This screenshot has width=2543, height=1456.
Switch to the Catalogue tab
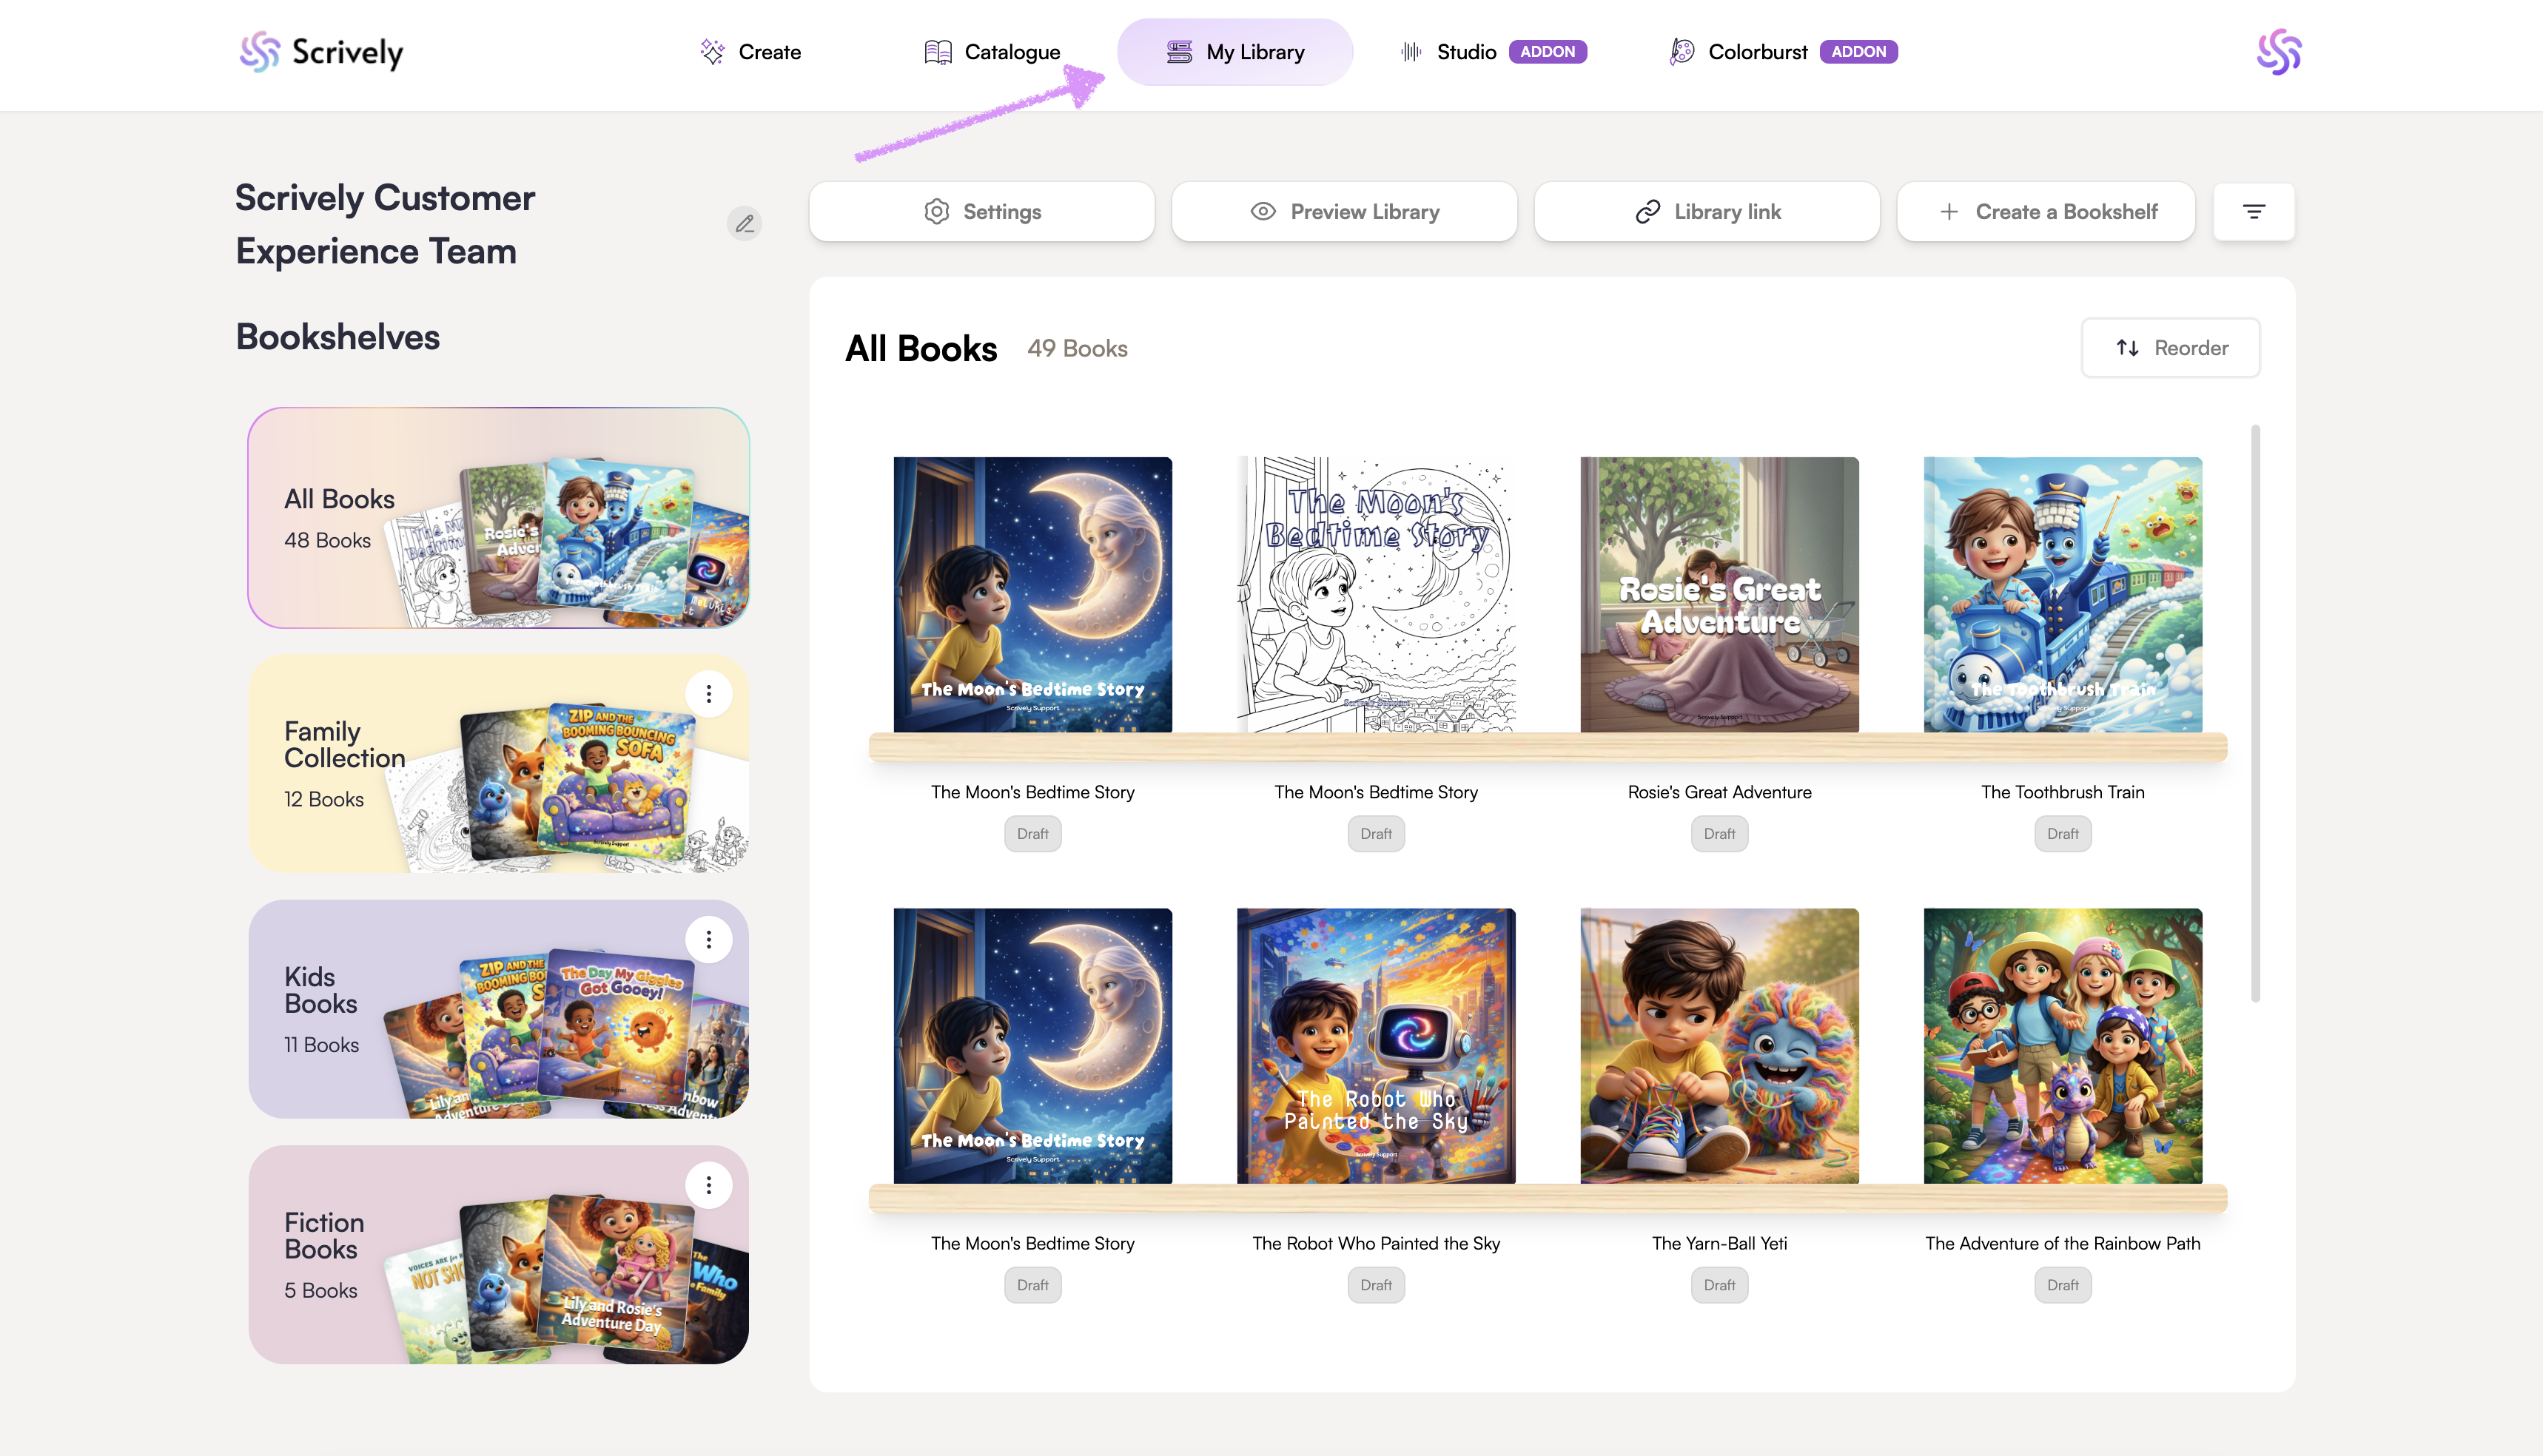(x=992, y=52)
